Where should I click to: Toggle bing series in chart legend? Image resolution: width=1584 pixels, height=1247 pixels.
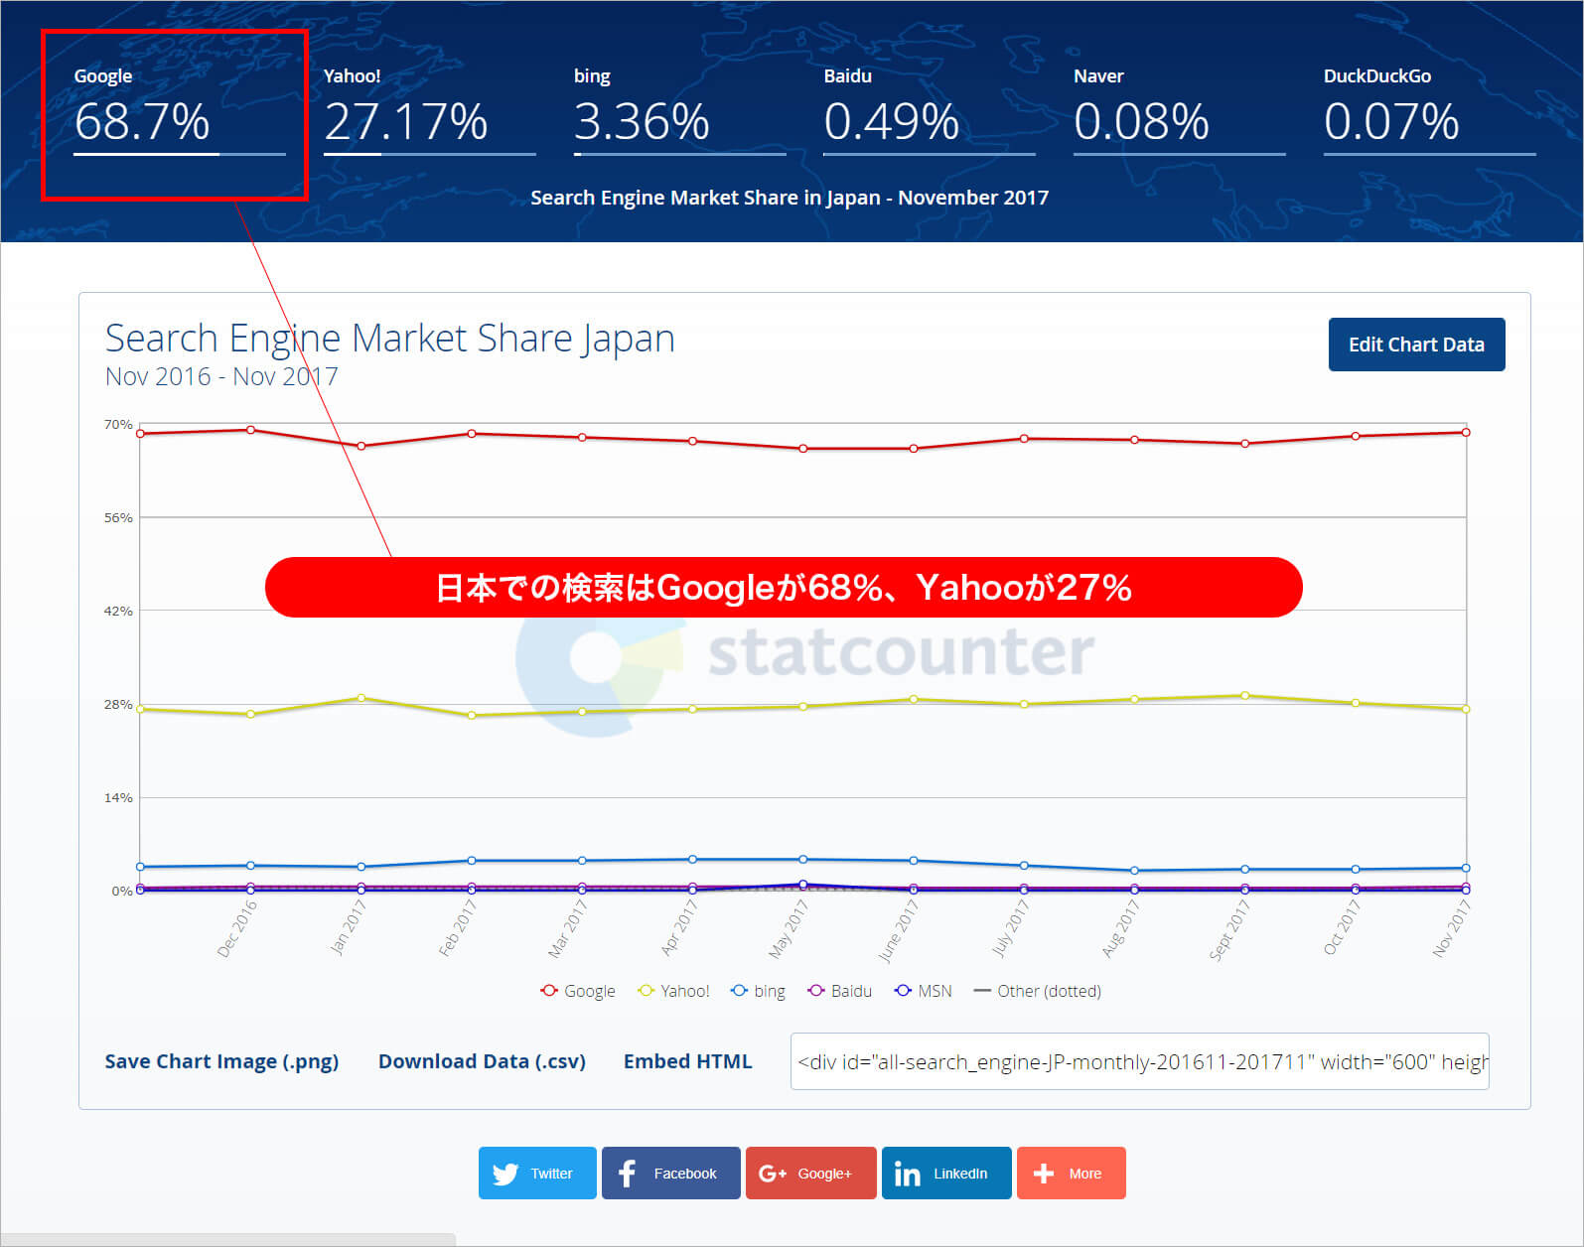coord(758,991)
